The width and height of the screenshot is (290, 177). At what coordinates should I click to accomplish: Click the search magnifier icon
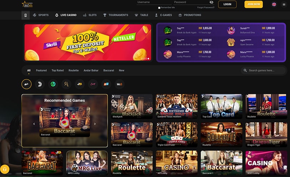[245, 70]
